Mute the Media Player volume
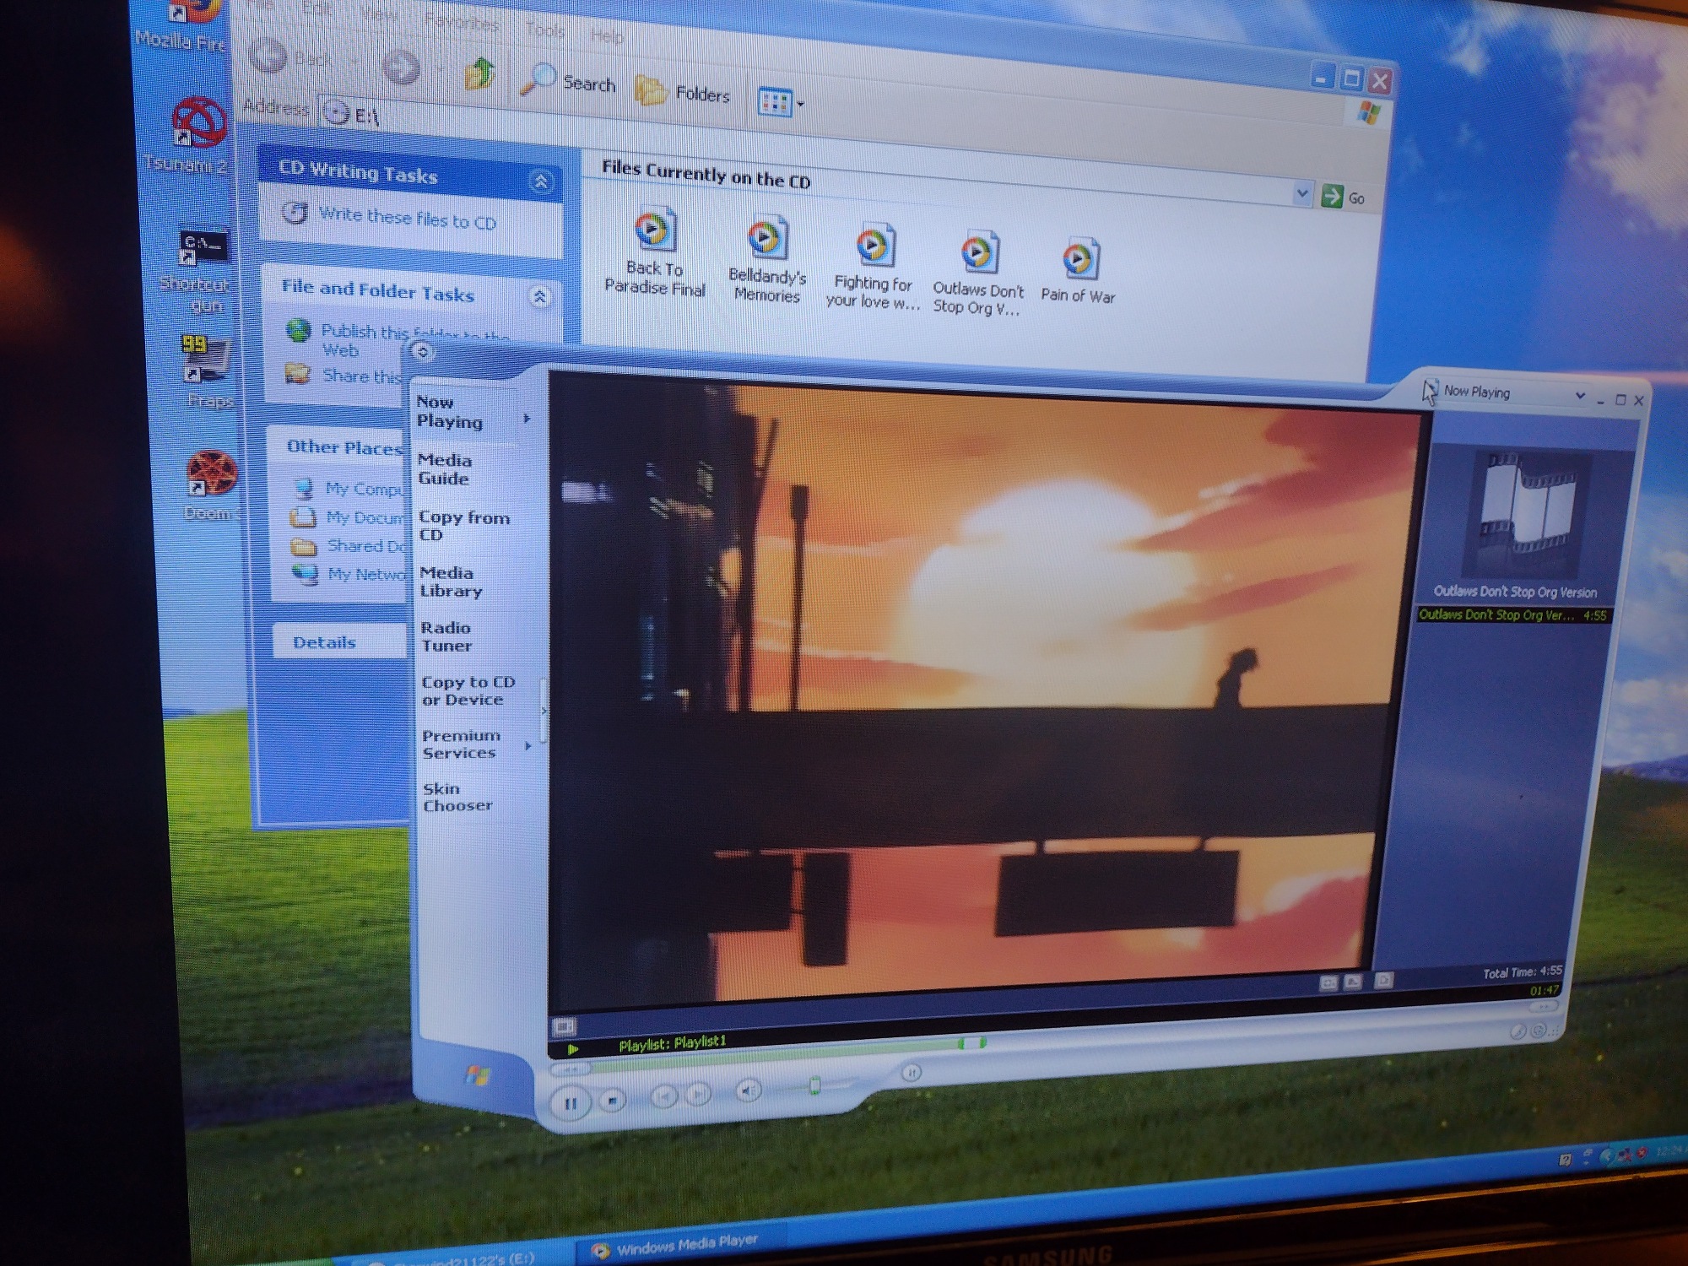 click(747, 1091)
